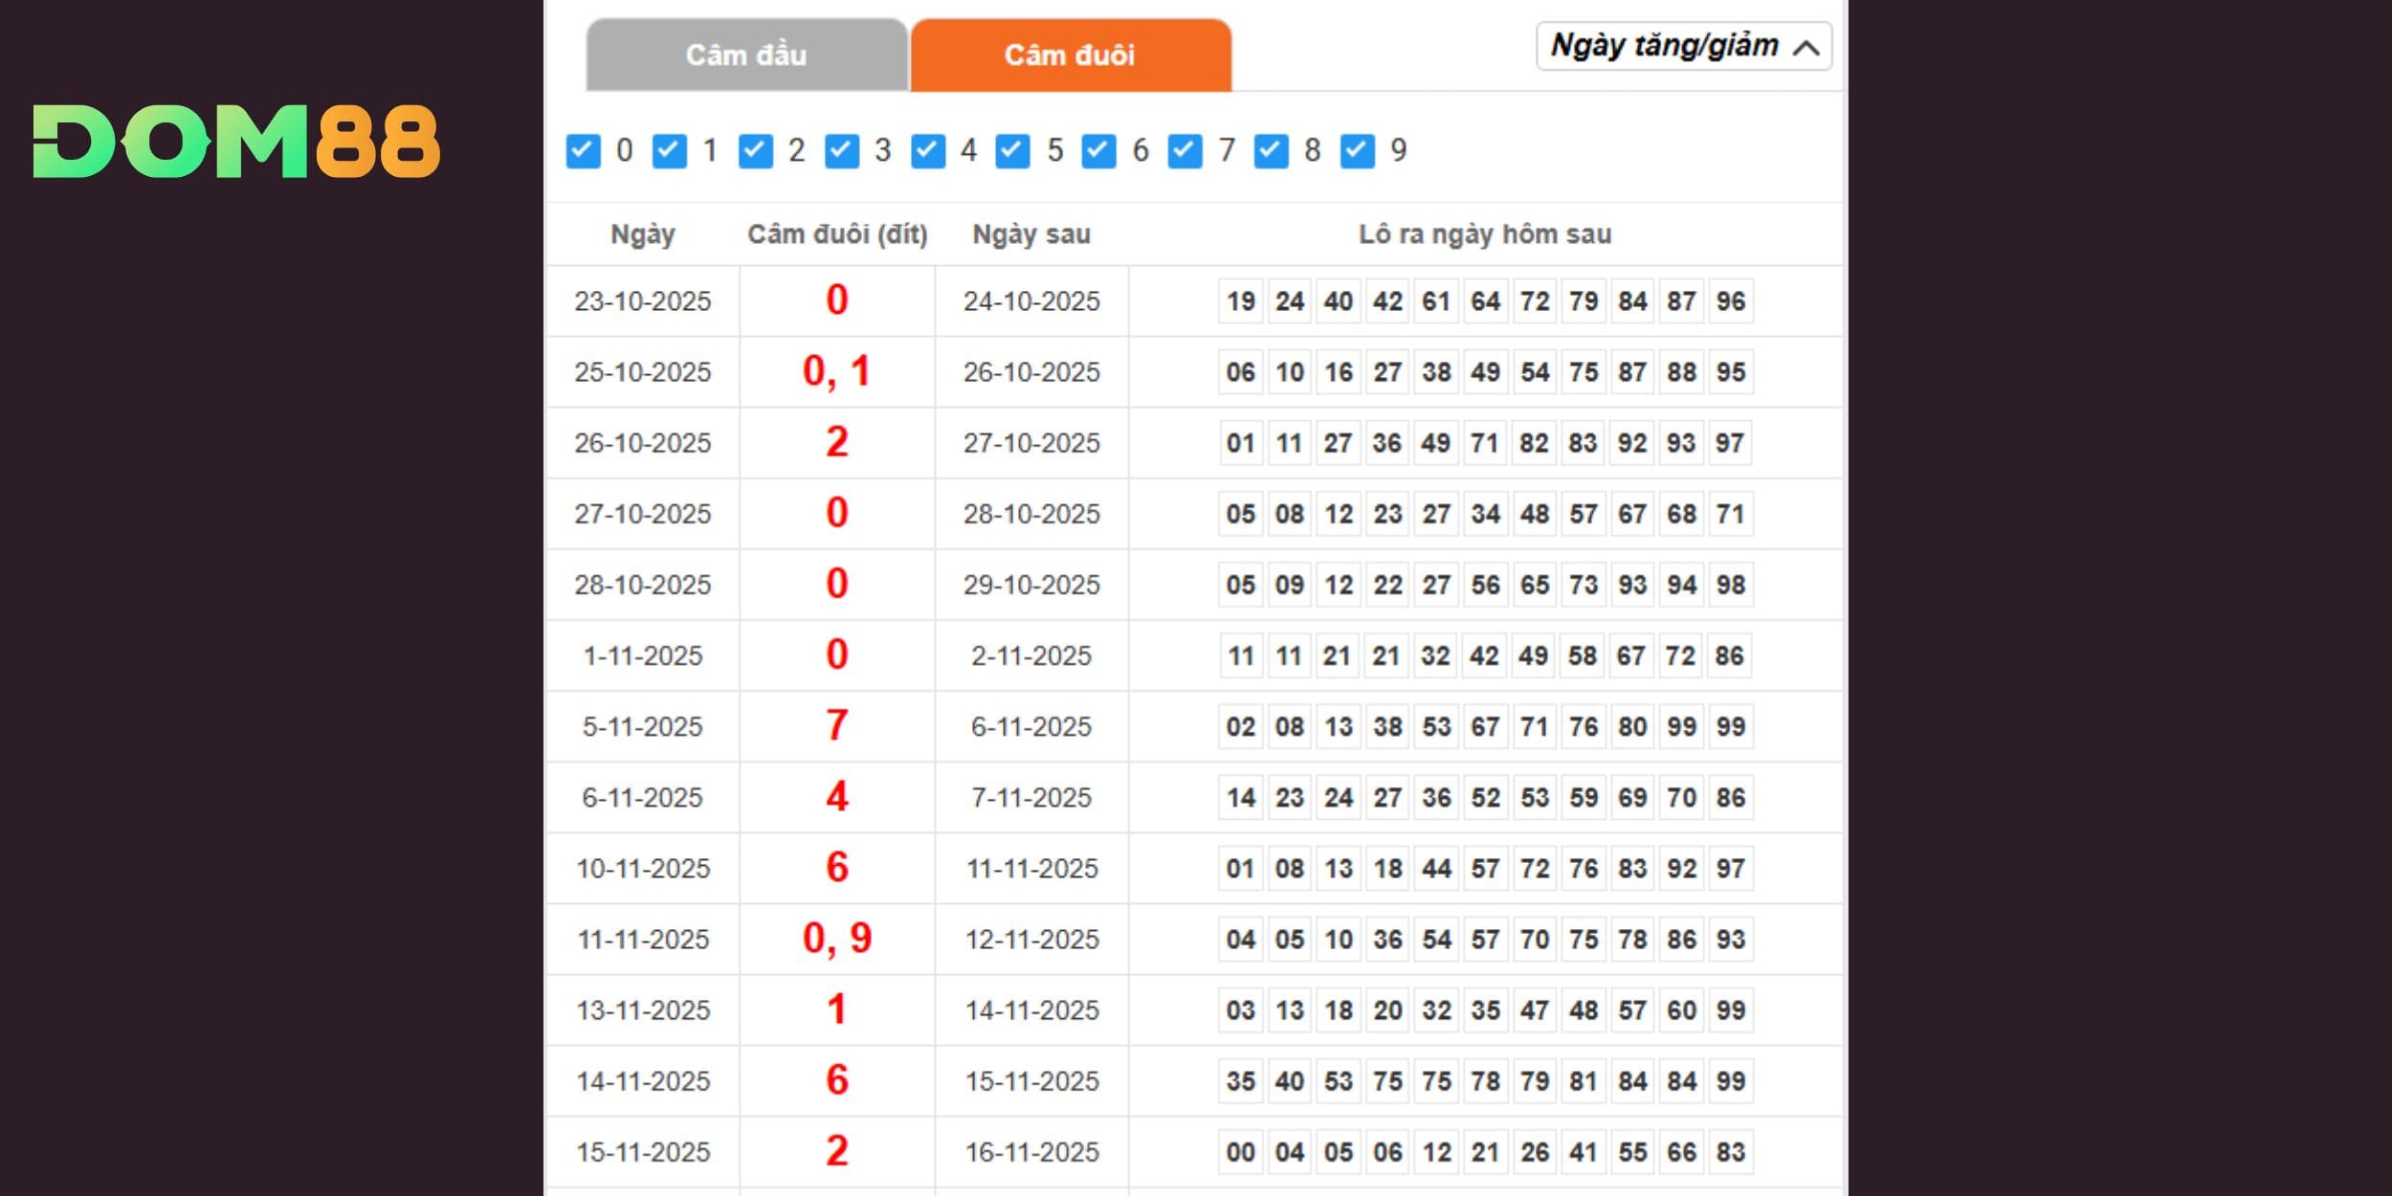Click the DOM88 logo
The height and width of the screenshot is (1196, 2392).
click(236, 142)
